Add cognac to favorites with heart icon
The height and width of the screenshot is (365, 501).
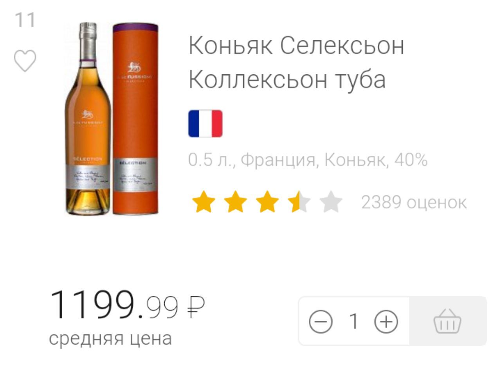click(25, 61)
